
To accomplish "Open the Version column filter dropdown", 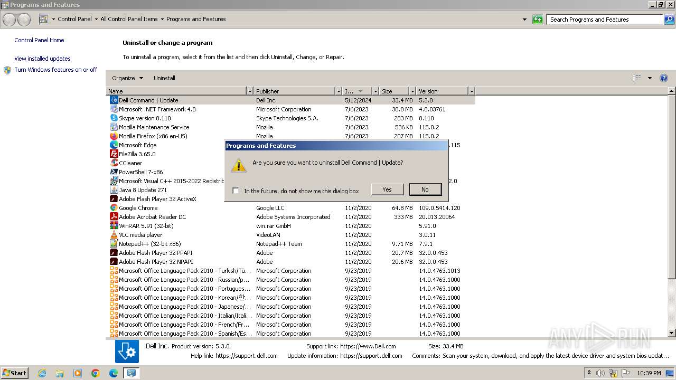I will (472, 91).
